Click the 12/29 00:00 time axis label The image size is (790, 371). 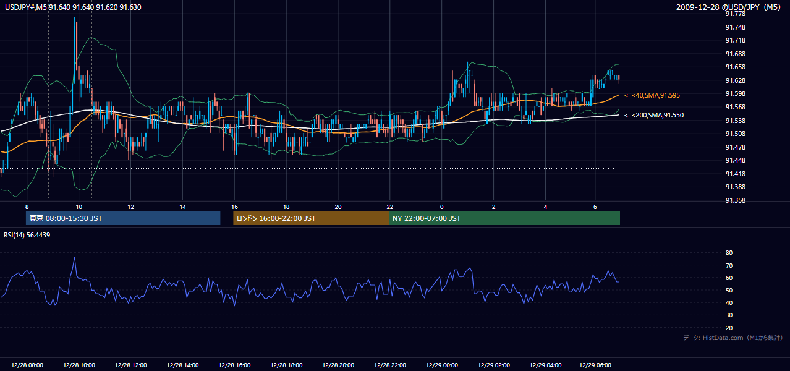pos(442,365)
